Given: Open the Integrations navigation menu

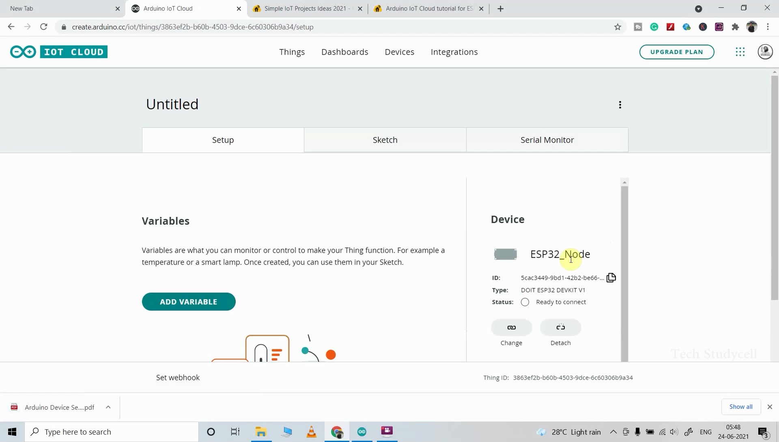Looking at the screenshot, I should pos(454,52).
